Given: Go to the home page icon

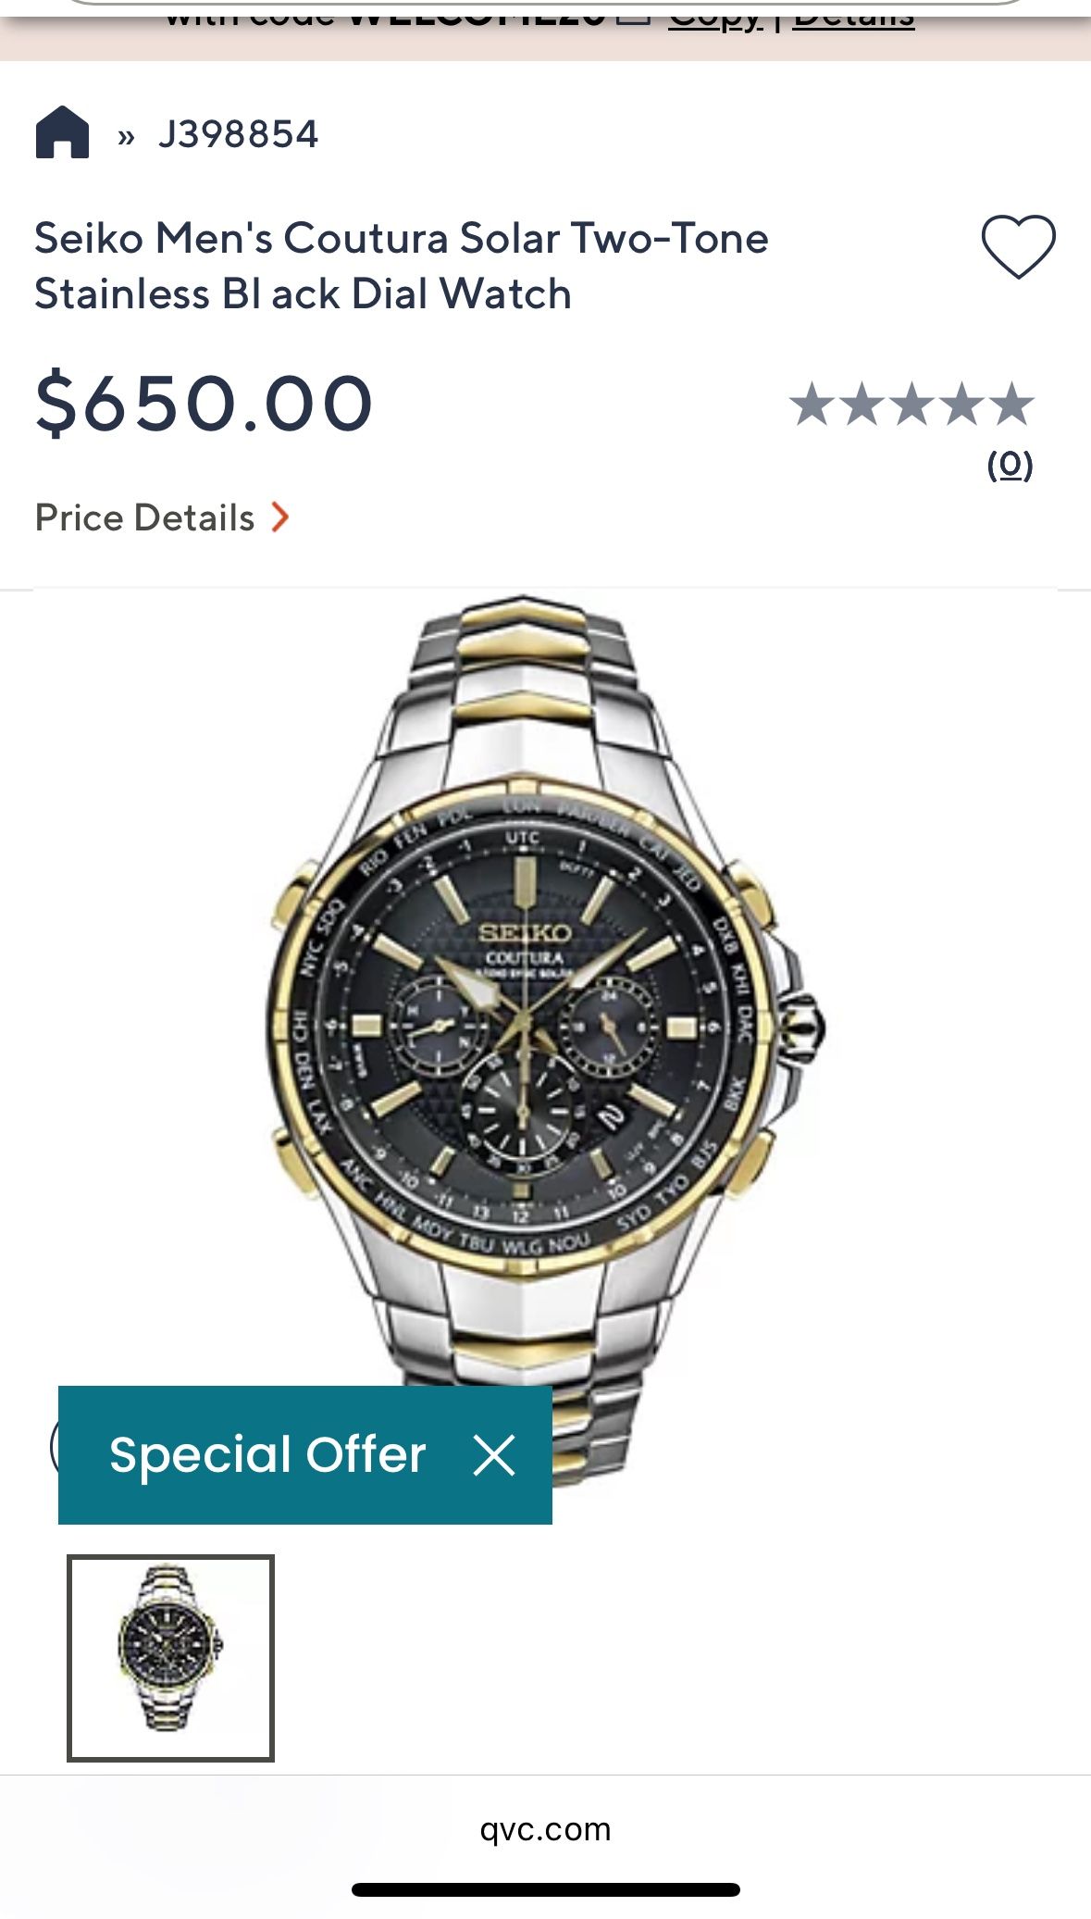Looking at the screenshot, I should pos(62,133).
